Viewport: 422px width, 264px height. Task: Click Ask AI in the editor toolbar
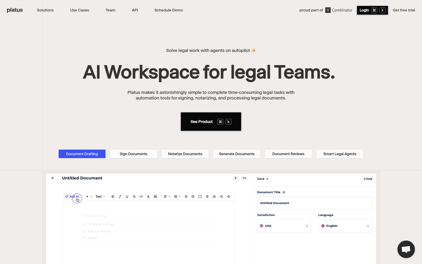[72, 197]
